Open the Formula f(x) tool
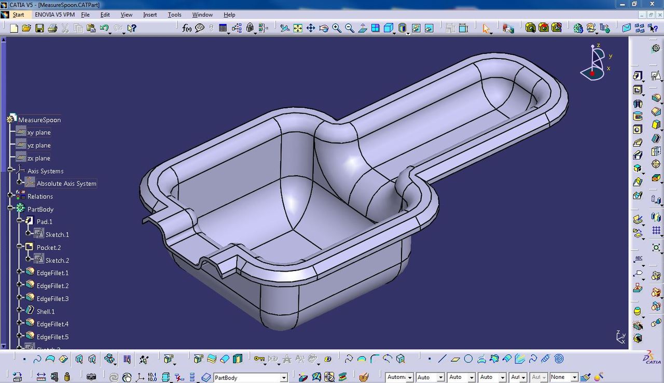The image size is (664, 383). (x=187, y=28)
